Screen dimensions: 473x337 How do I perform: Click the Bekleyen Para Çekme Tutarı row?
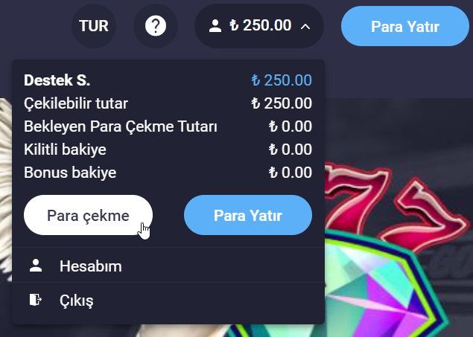(168, 126)
